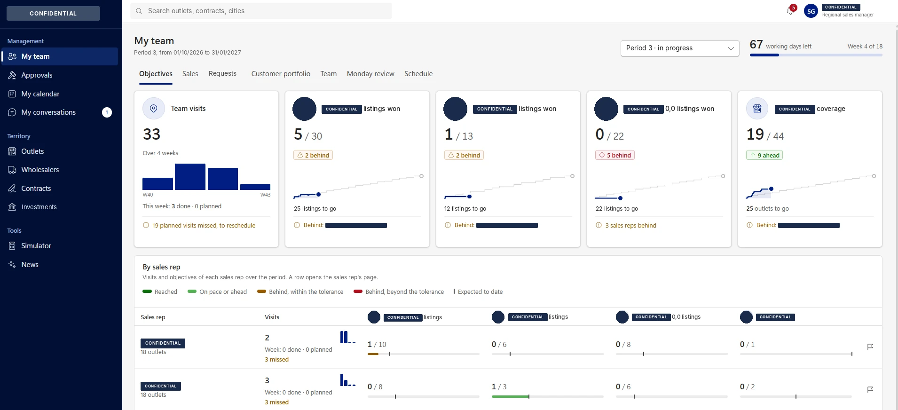Image resolution: width=898 pixels, height=410 pixels.
Task: Click the 9 ahead status badge
Action: (x=764, y=155)
